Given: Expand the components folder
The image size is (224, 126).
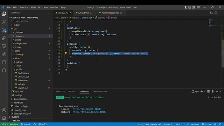Looking at the screenshot, I should [30, 43].
